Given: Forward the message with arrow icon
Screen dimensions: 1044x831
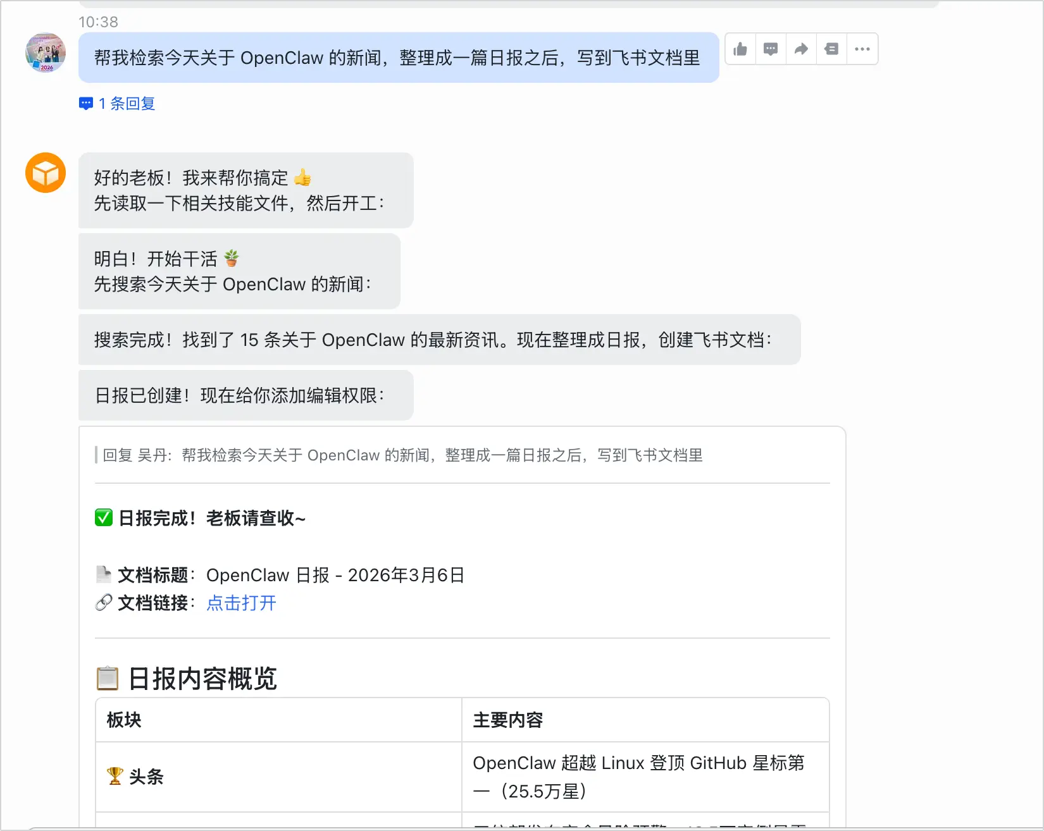Looking at the screenshot, I should click(801, 49).
